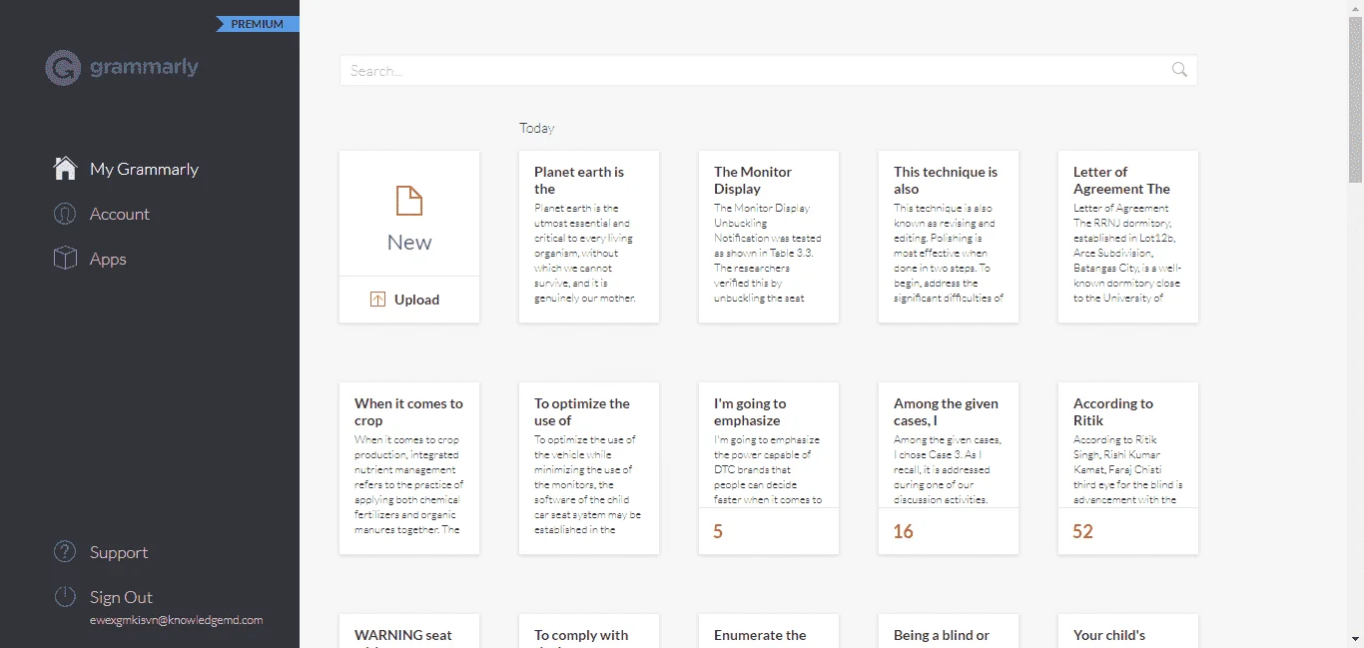
Task: Open 'WARNING seat' document card
Action: [x=409, y=631]
